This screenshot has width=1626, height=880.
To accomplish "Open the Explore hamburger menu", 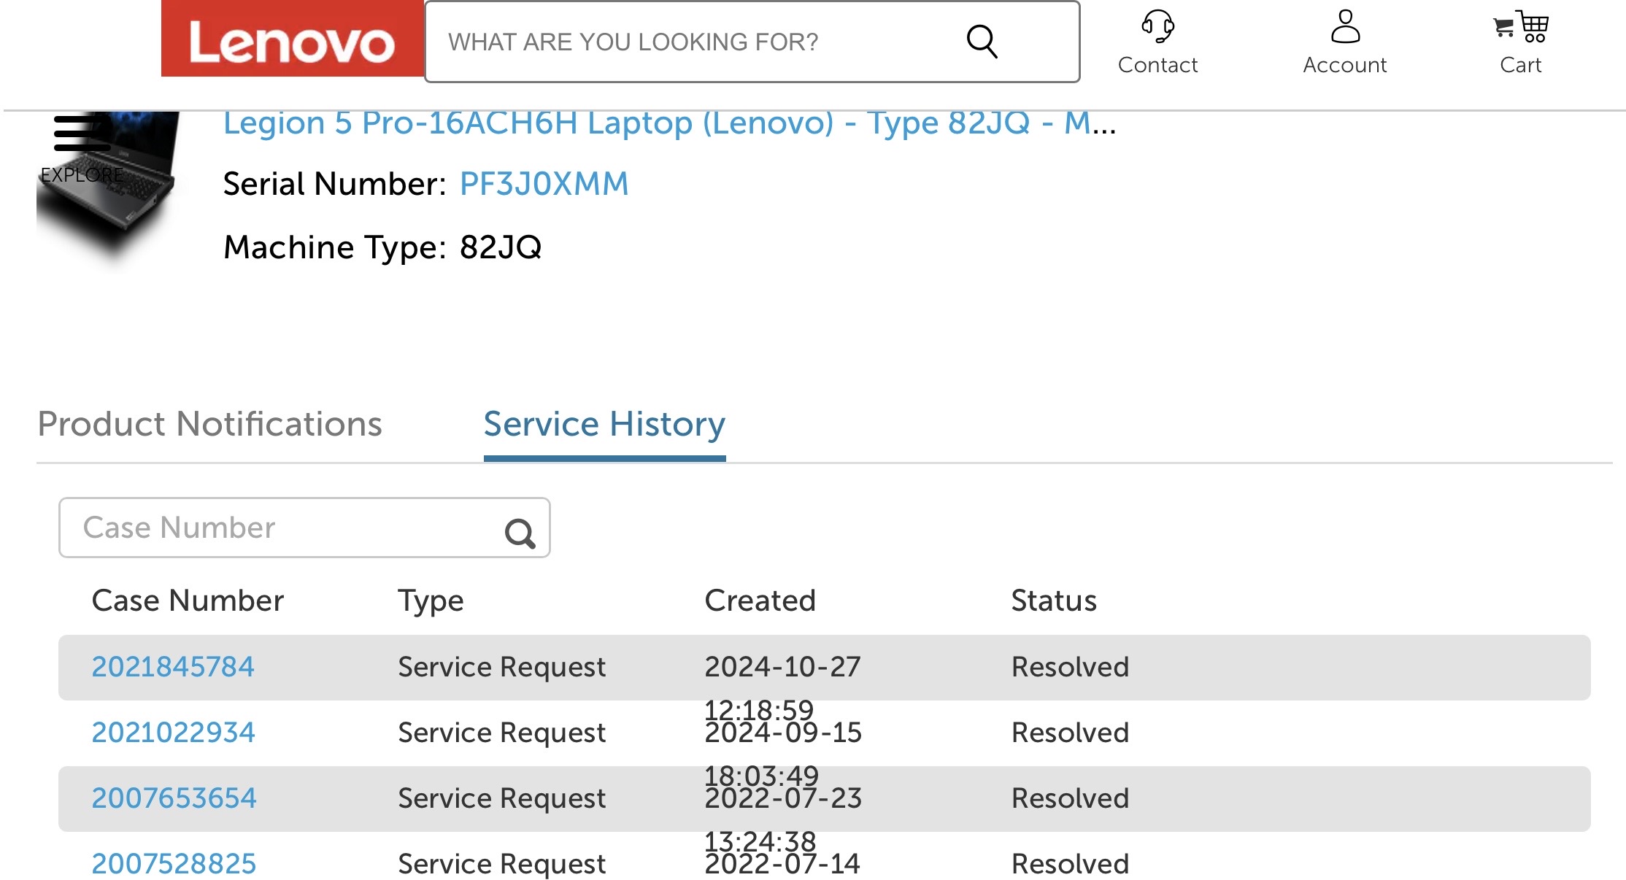I will point(82,134).
